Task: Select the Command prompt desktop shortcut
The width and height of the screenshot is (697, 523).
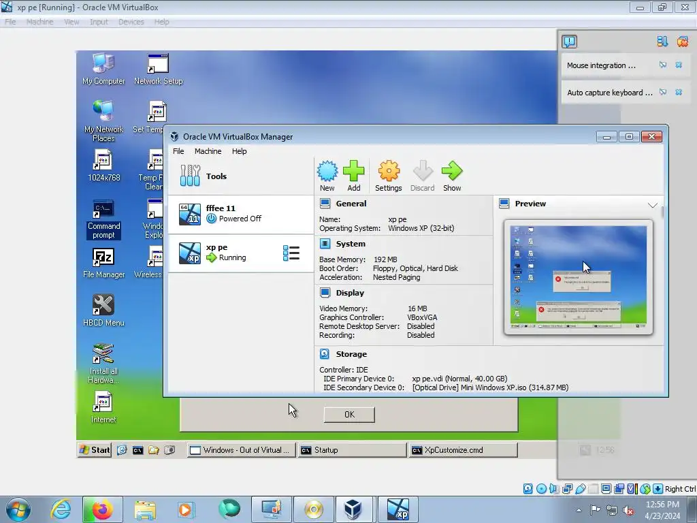Action: [x=103, y=219]
